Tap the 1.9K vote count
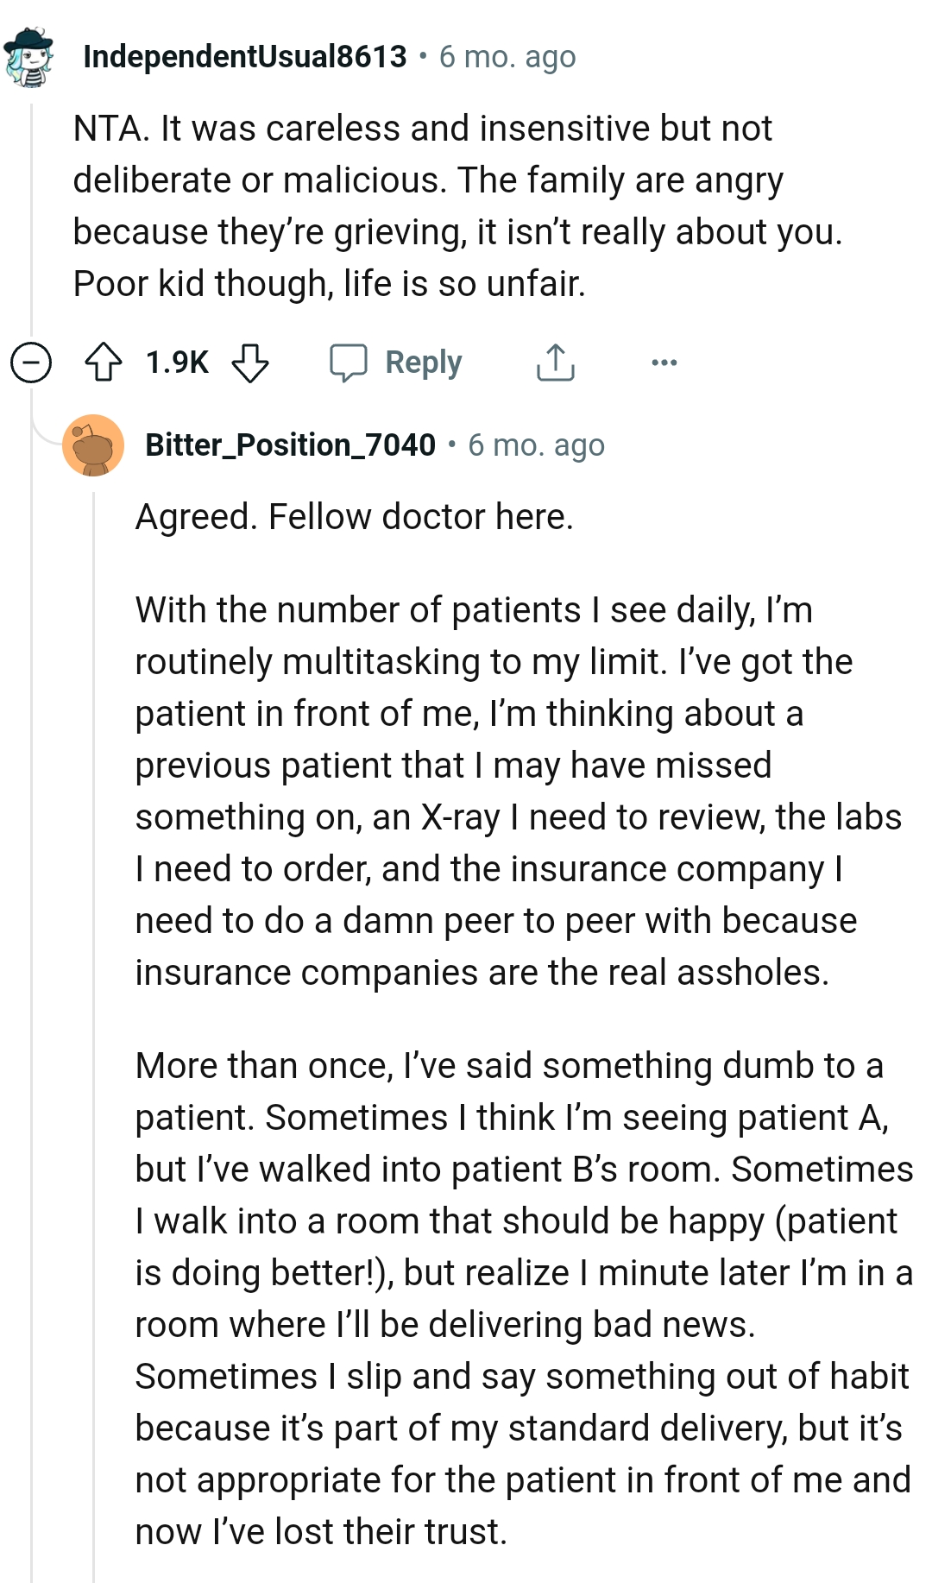Viewport: 932px width, 1583px height. [177, 363]
